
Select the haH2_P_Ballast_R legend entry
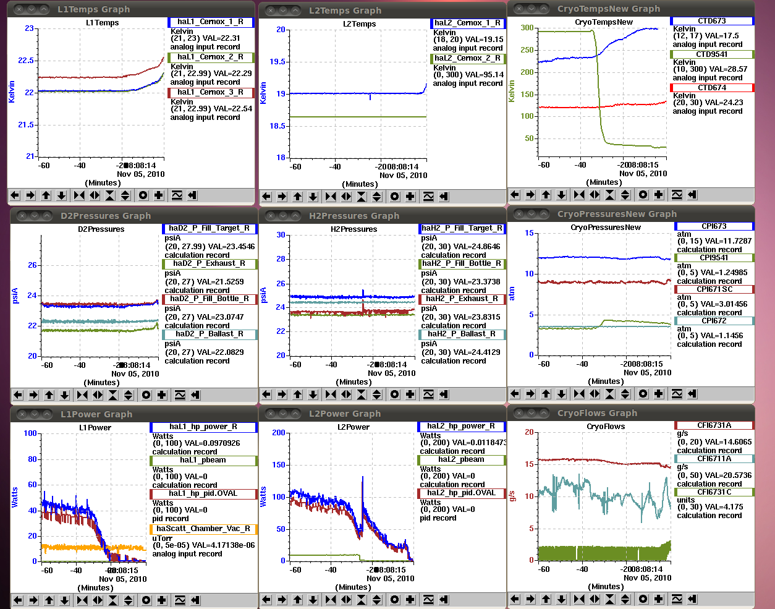click(462, 334)
